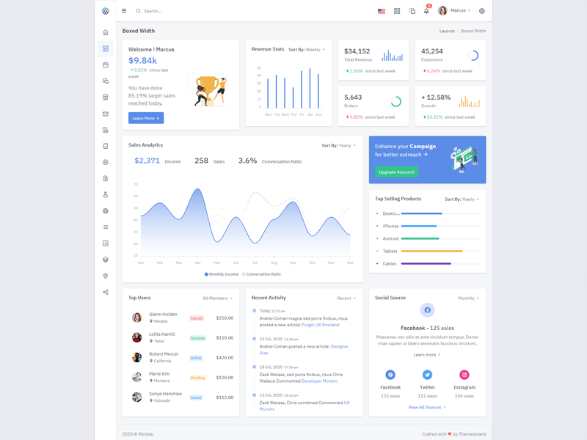The width and height of the screenshot is (587, 440).
Task: Open the mail envelope icon in sidebar
Action: click(x=106, y=114)
